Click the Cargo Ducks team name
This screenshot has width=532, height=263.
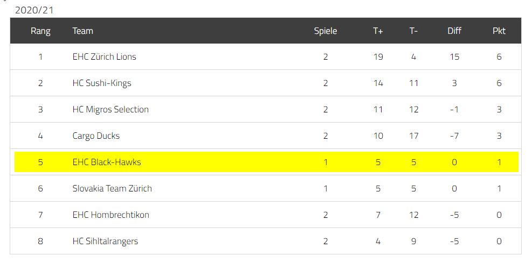coord(96,136)
